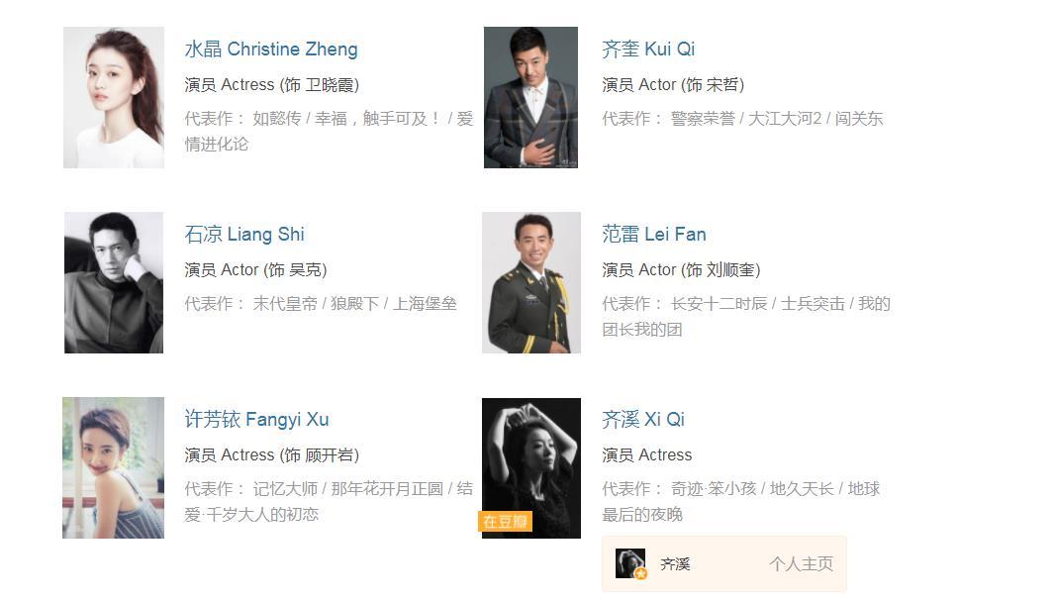Open the 齐溪 Xi Qi name link
The height and width of the screenshot is (601, 1055).
[x=643, y=419]
